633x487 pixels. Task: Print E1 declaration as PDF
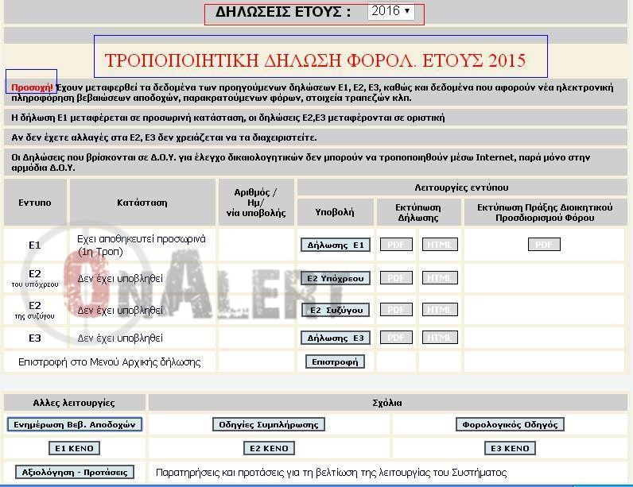pyautogui.click(x=396, y=245)
